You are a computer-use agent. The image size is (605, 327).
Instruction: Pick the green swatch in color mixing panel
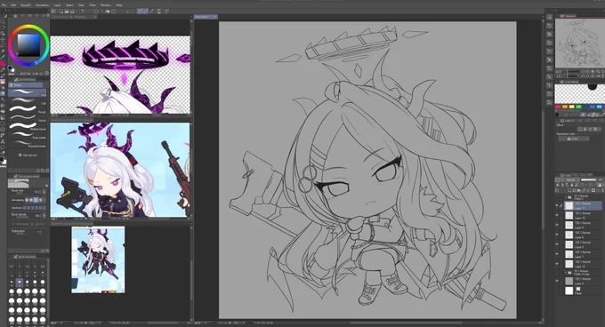point(578,107)
